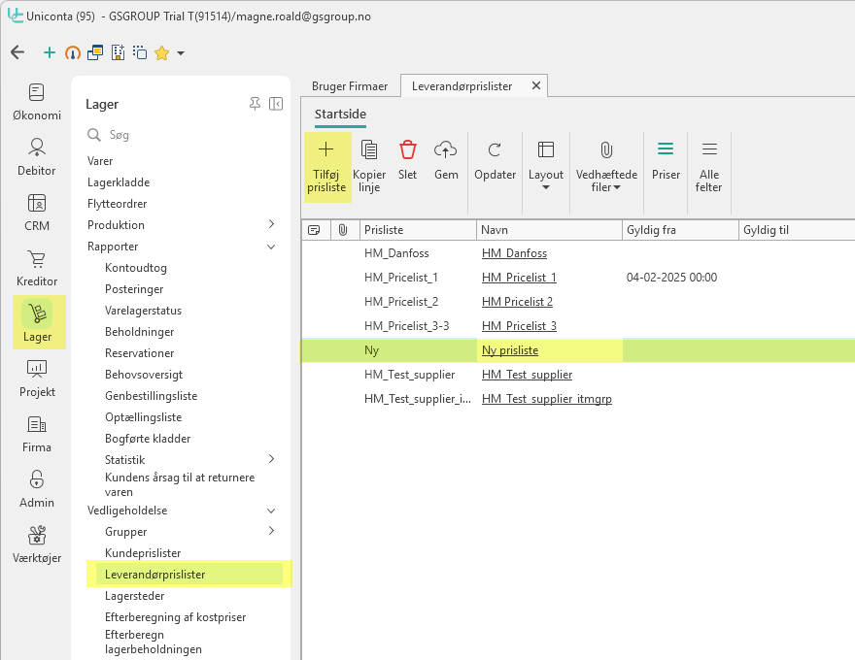Open Genbestillingsliste report
The width and height of the screenshot is (855, 660).
(151, 396)
